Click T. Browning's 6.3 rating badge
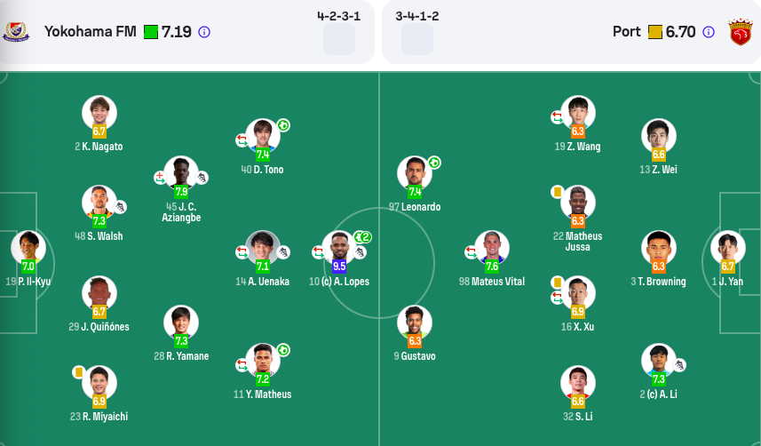 coord(658,267)
